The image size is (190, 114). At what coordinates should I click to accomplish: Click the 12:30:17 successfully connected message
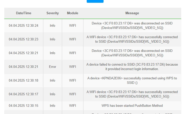click(x=132, y=94)
